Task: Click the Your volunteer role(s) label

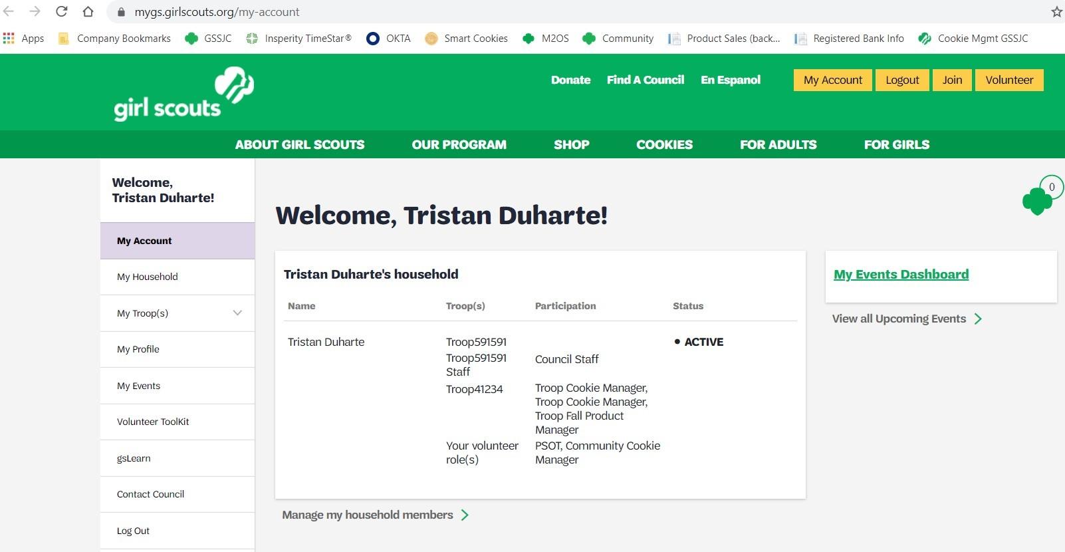Action: tap(482, 452)
